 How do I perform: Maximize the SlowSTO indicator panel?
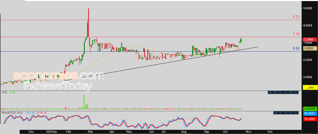pos(281,113)
